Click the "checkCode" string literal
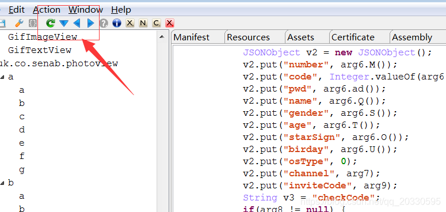The height and width of the screenshot is (212, 446). tap(344, 198)
